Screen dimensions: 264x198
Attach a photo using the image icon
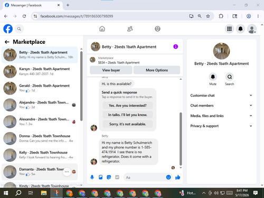coord(100,177)
